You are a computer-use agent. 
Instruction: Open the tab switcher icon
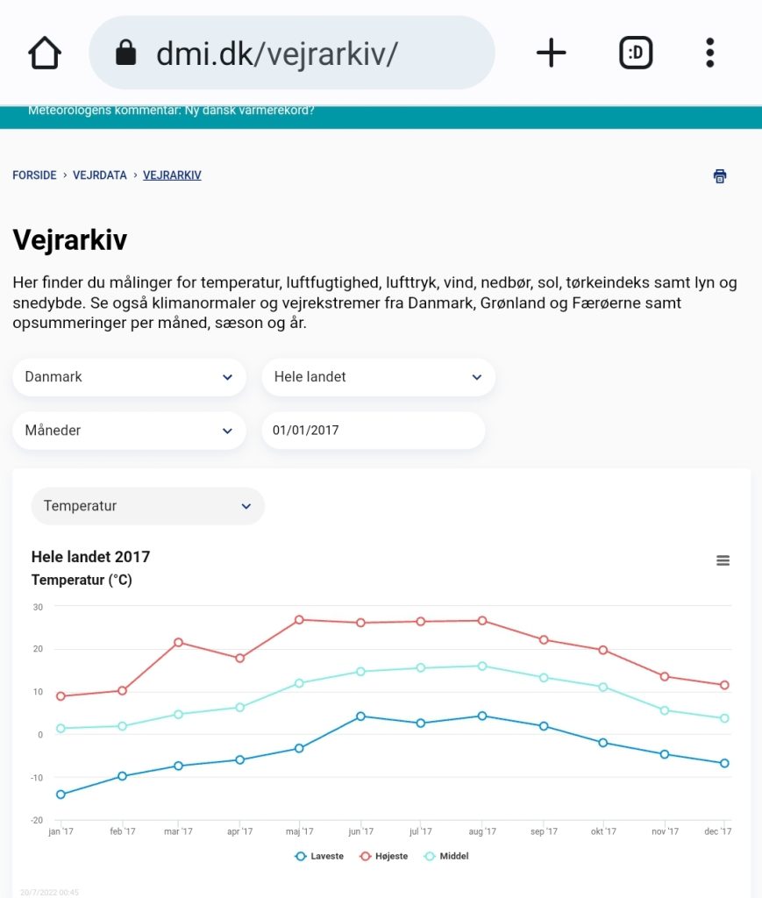pyautogui.click(x=636, y=53)
